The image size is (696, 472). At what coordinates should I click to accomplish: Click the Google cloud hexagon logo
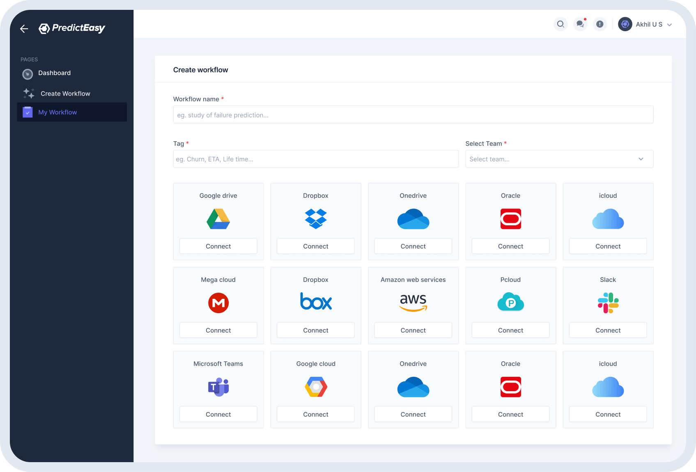(x=316, y=387)
